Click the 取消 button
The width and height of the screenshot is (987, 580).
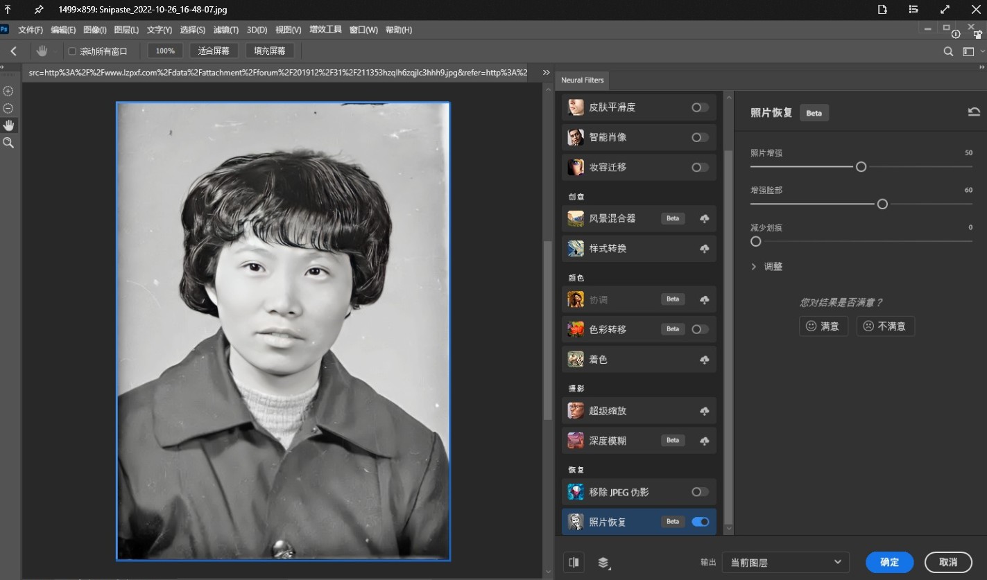[x=948, y=562]
